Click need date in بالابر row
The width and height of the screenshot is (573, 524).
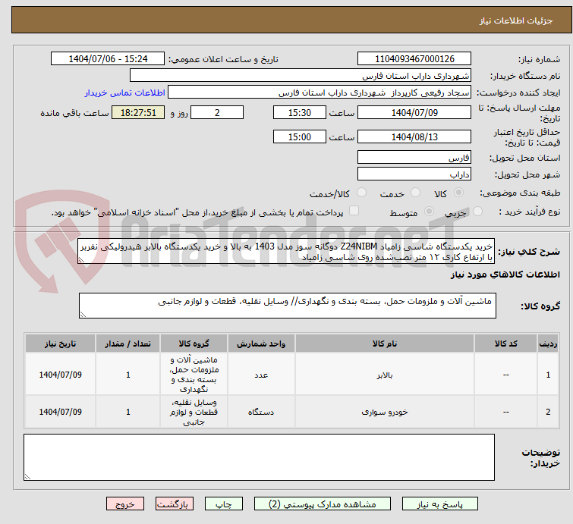60,375
